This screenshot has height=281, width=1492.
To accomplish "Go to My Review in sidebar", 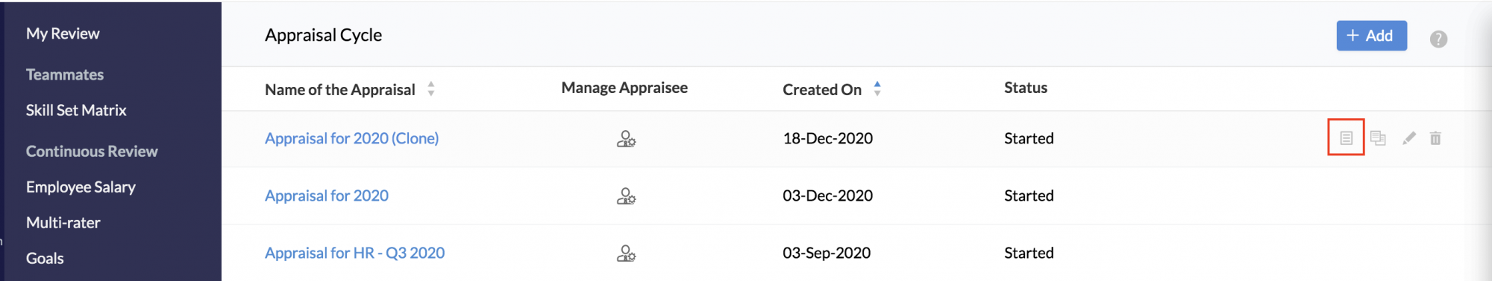I will [x=63, y=33].
